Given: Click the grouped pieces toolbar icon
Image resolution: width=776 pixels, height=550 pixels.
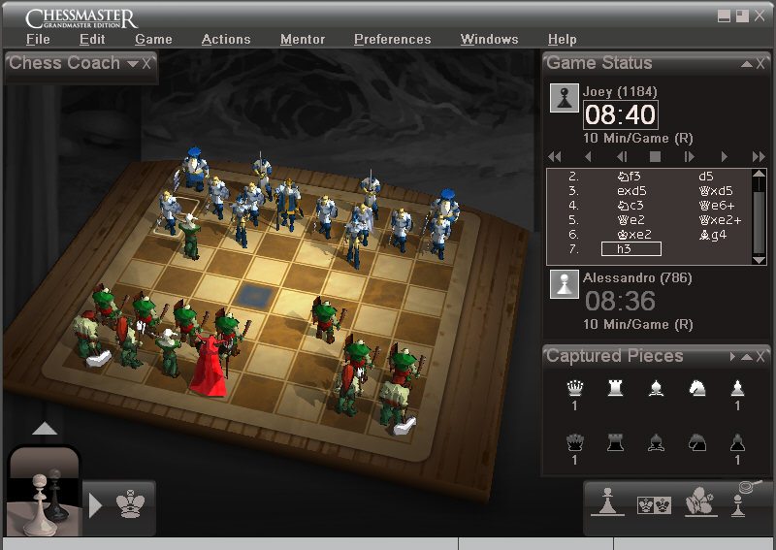Looking at the screenshot, I should click(700, 501).
